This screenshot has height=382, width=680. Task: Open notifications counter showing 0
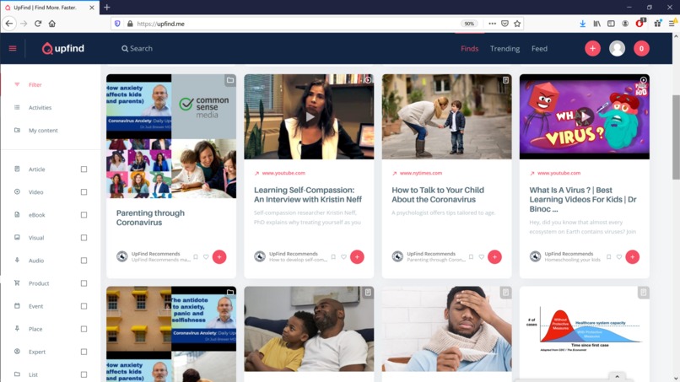[x=641, y=49]
